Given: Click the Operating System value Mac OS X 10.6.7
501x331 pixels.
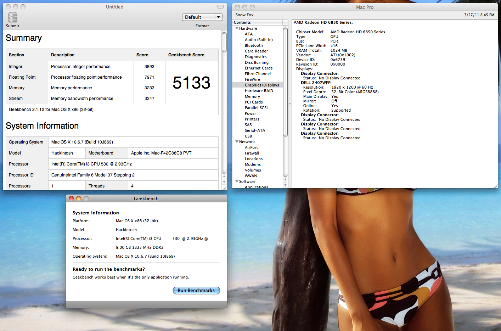Looking at the screenshot, I should point(82,142).
